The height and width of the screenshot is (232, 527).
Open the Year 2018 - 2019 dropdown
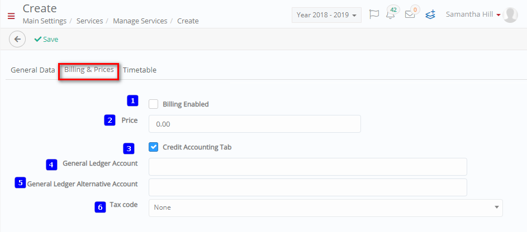pyautogui.click(x=326, y=15)
